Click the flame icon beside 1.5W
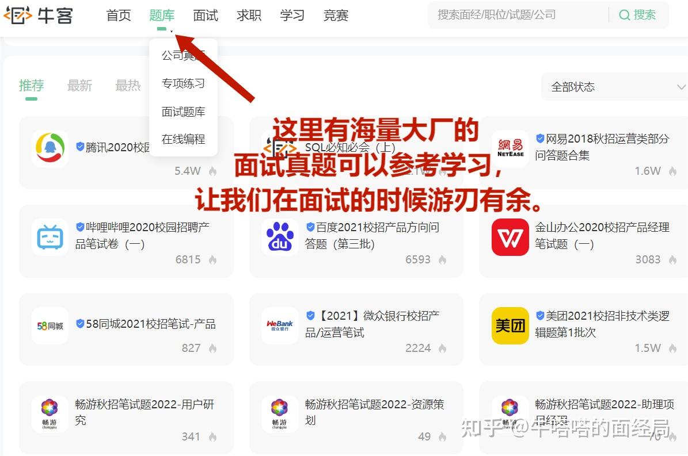Image resolution: width=688 pixels, height=456 pixels. click(x=672, y=348)
